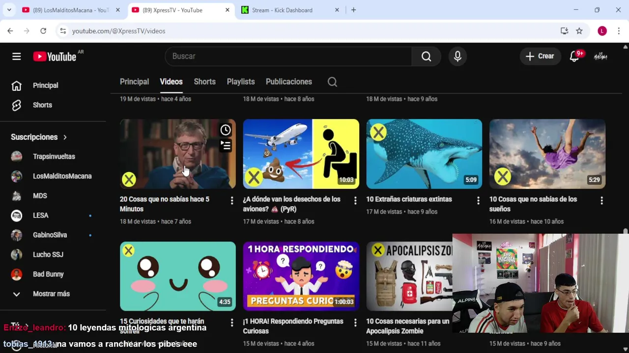Click in the Buscar search field
Screen dimensions: 629x353
(288, 56)
